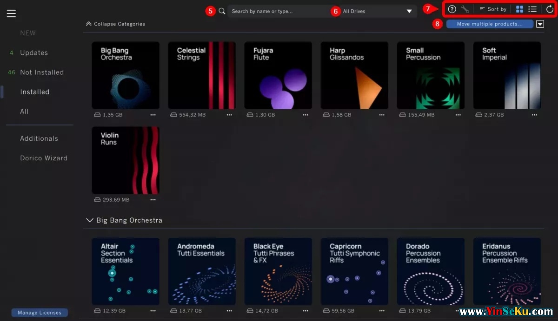
Task: Click the search magnifier icon
Action: click(222, 11)
